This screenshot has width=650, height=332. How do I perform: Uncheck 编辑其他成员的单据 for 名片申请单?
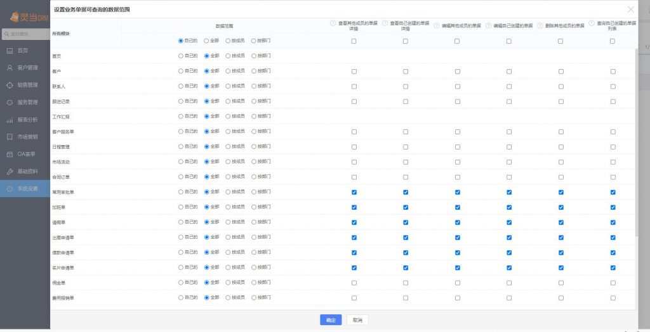tap(457, 268)
